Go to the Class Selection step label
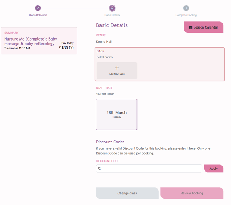Image resolution: width=231 pixels, height=205 pixels. tap(38, 15)
